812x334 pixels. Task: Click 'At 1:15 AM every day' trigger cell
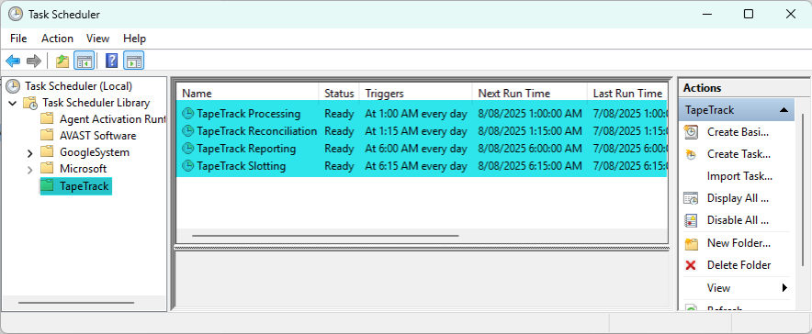tap(416, 131)
